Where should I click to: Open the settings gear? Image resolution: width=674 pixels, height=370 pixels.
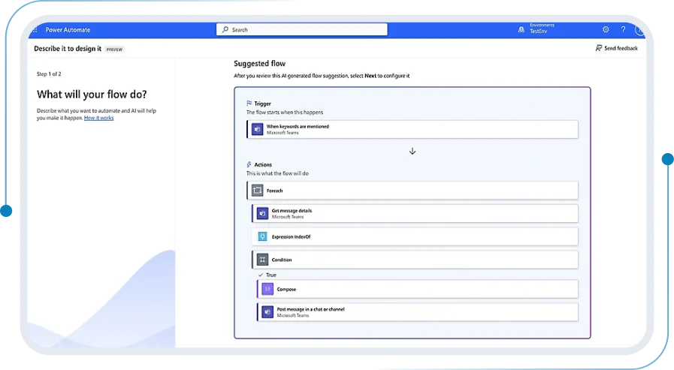pos(606,29)
